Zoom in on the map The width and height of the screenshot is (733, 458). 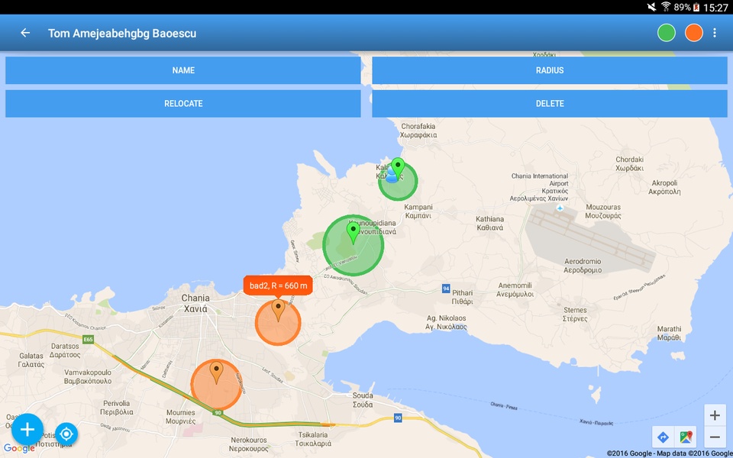tap(715, 415)
